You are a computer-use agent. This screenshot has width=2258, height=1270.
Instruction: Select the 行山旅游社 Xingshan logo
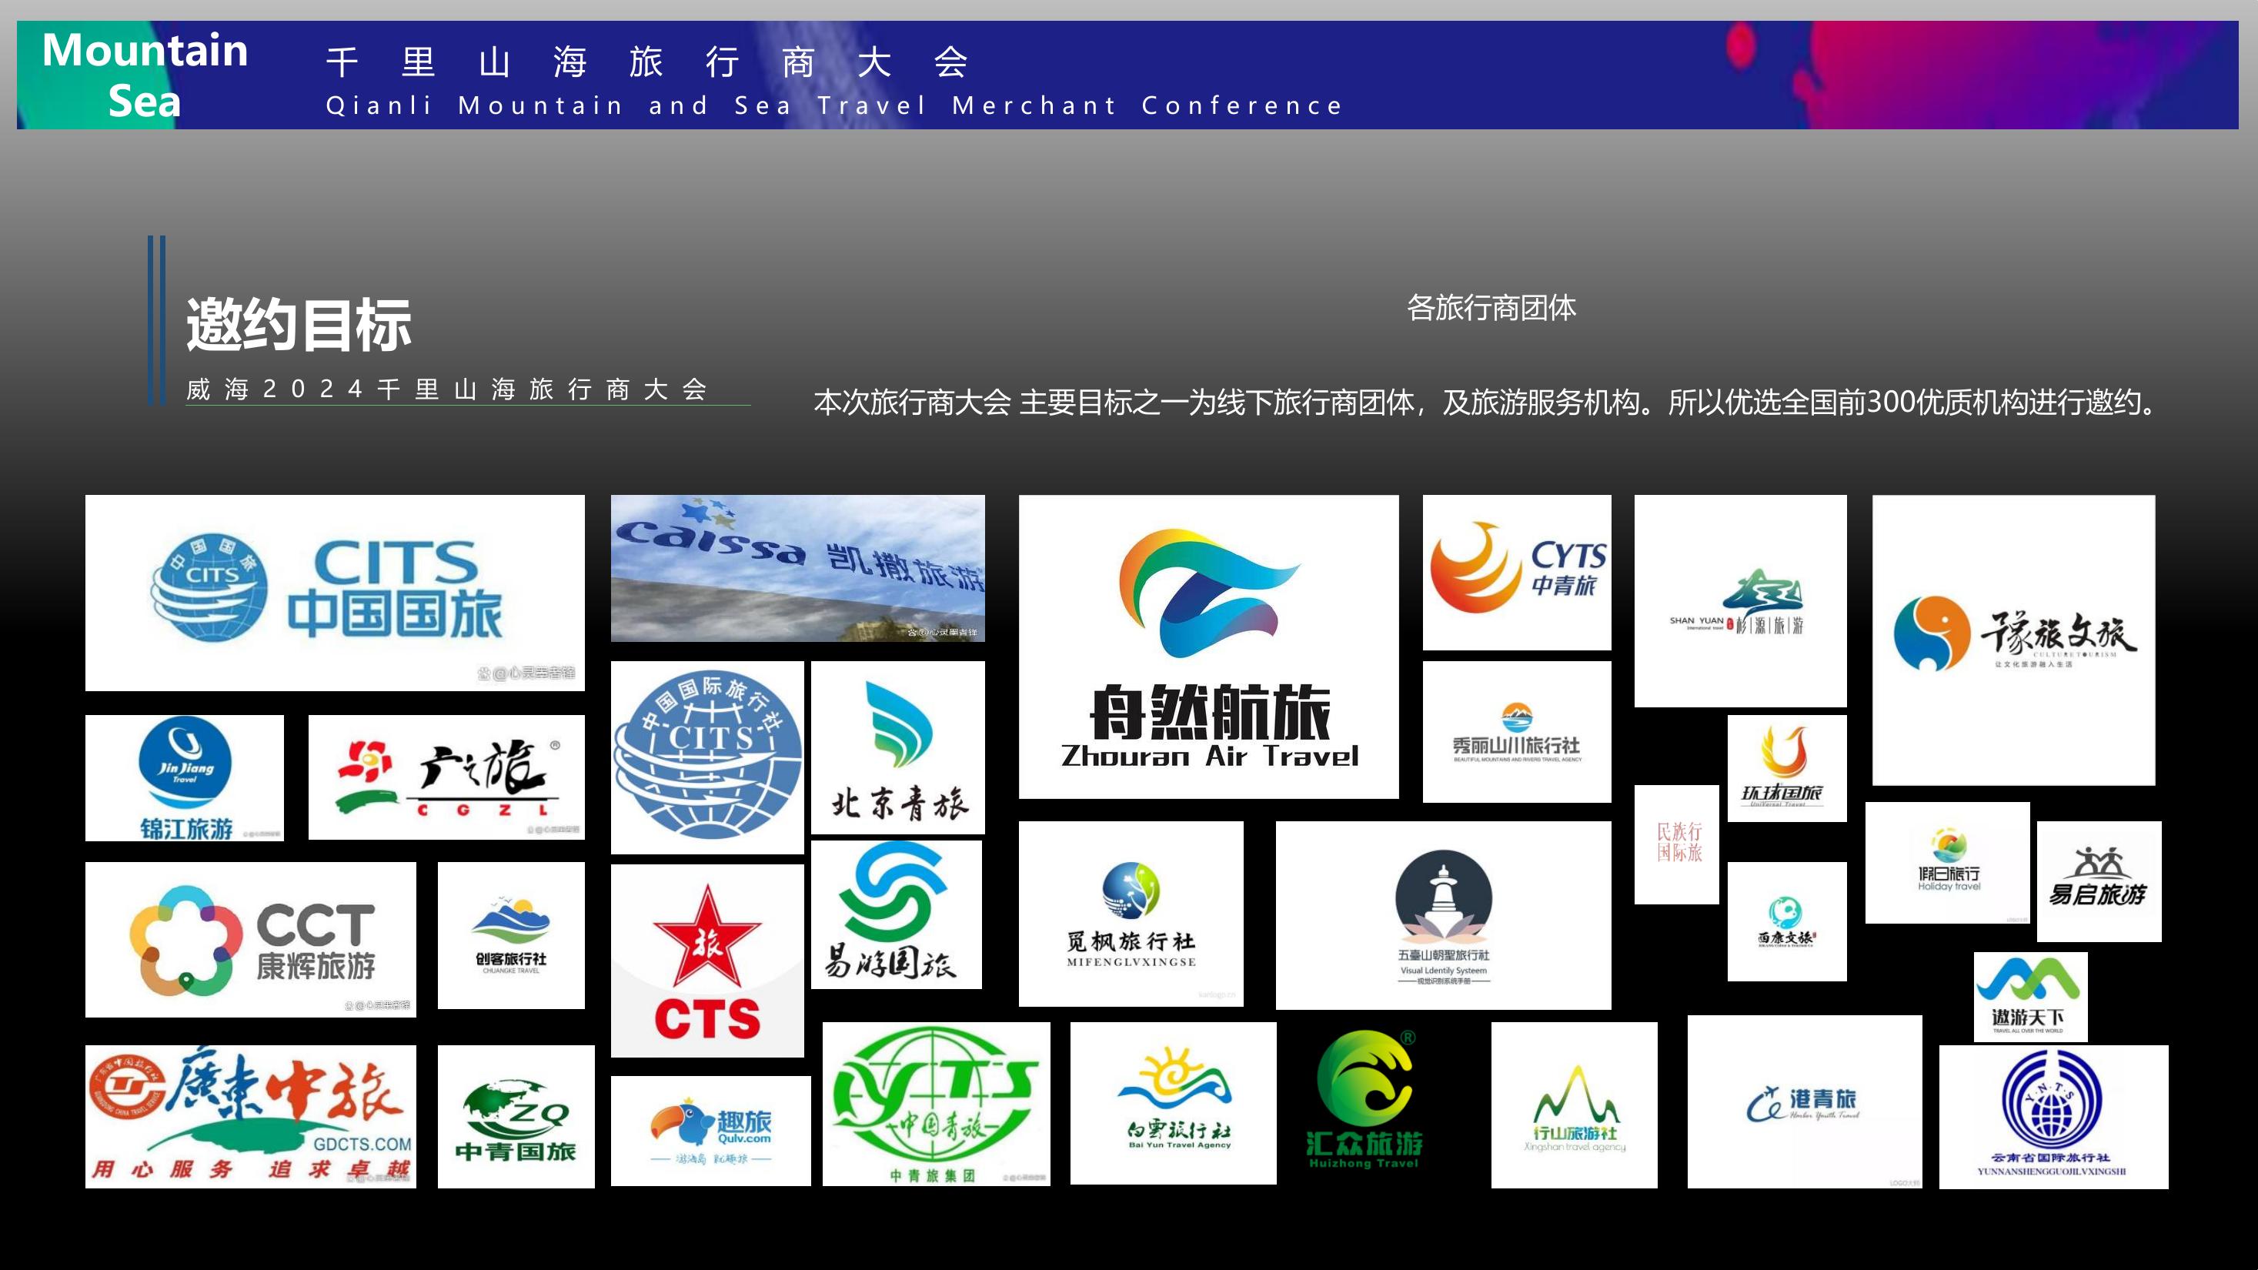click(1575, 1105)
